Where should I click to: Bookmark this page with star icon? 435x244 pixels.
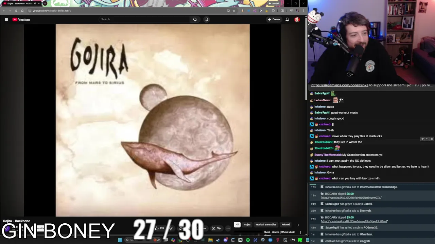pyautogui.click(x=234, y=11)
